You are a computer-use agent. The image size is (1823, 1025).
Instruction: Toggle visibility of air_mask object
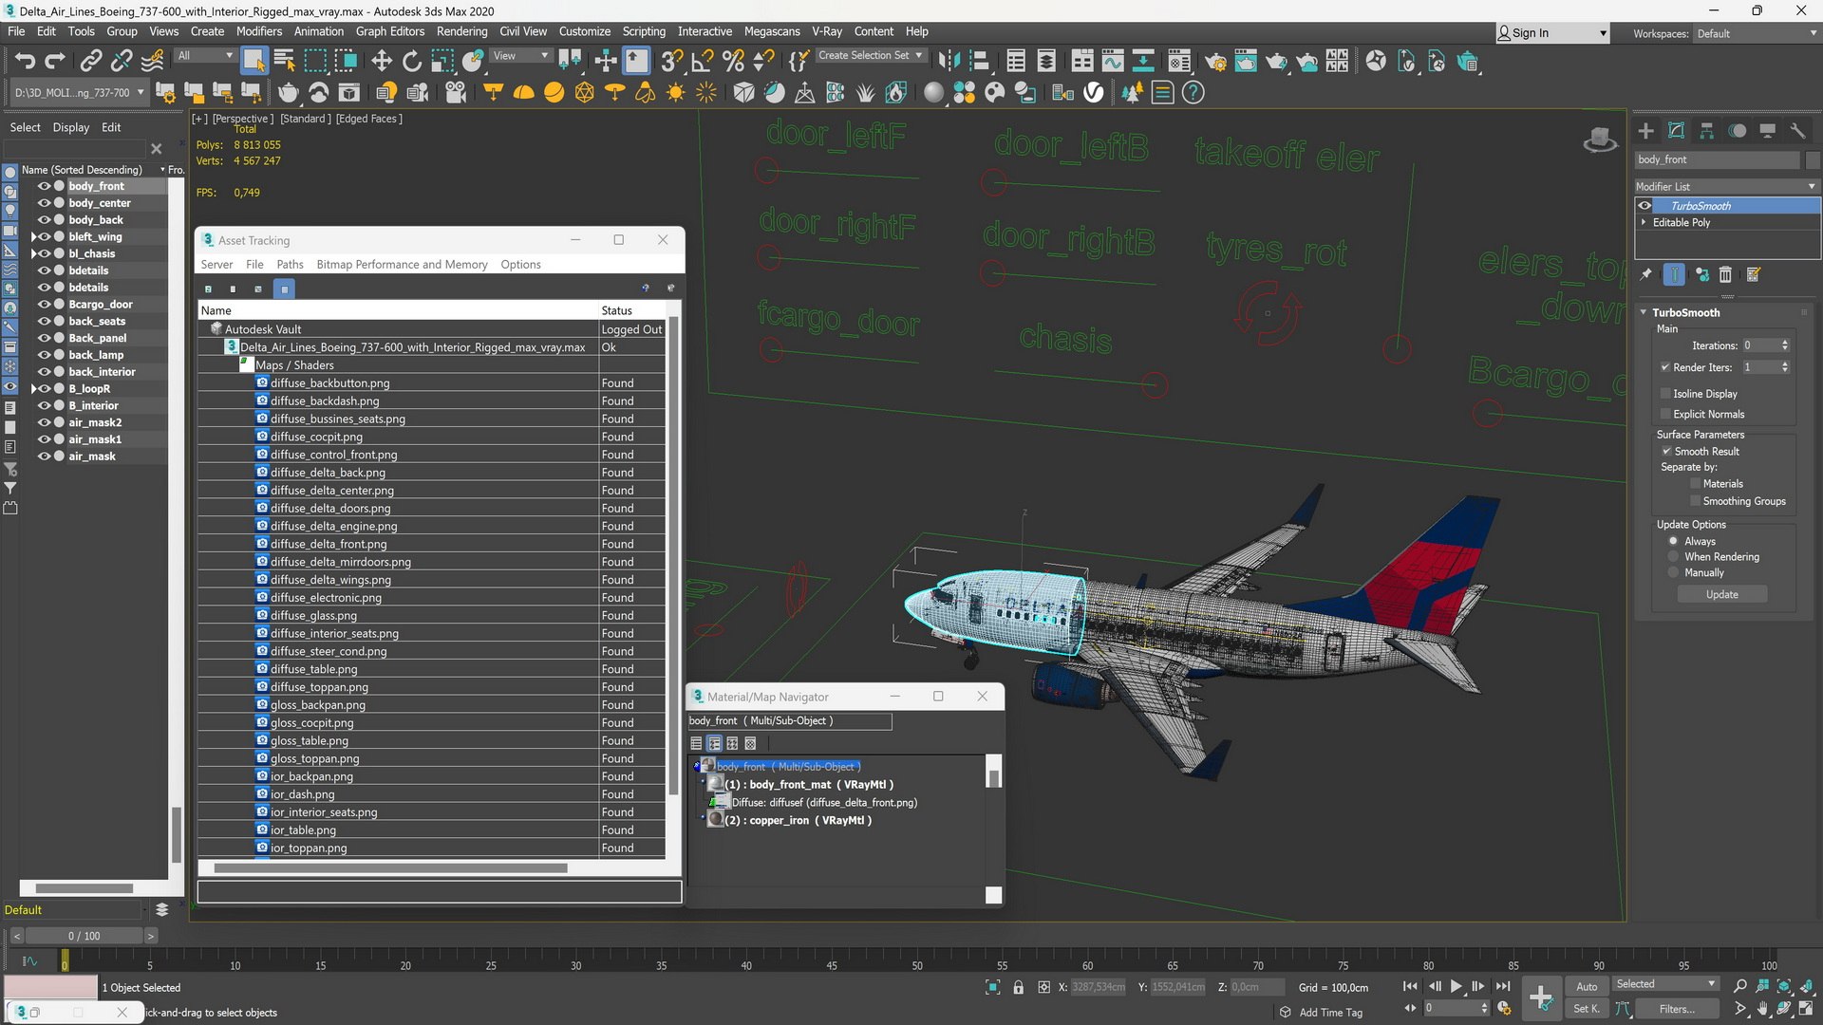click(44, 457)
